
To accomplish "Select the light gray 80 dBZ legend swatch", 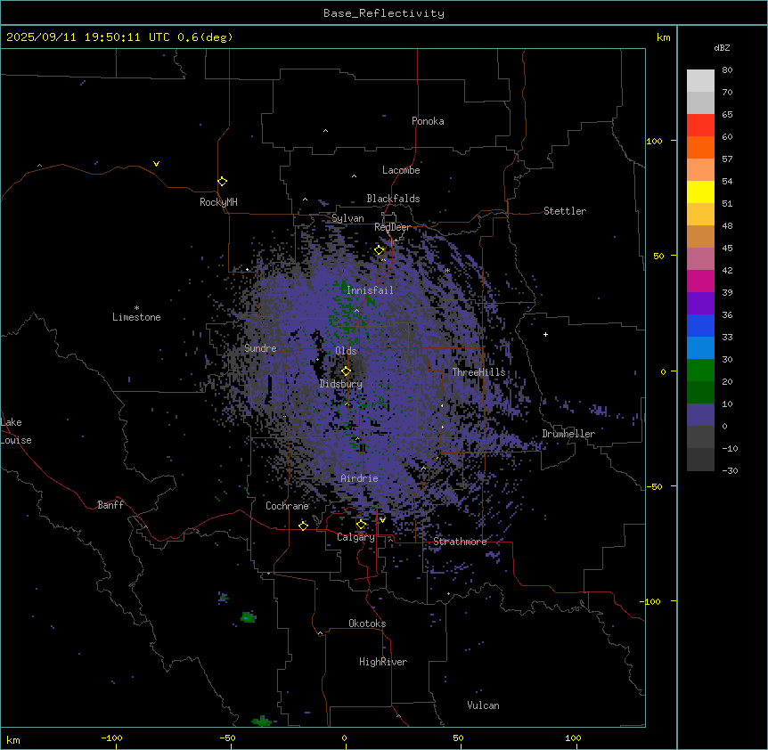I will point(700,81).
